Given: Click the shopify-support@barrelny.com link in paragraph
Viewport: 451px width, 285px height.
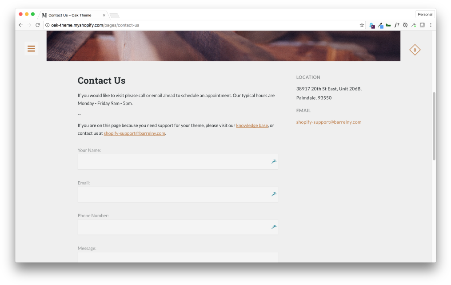Looking at the screenshot, I should click(134, 133).
